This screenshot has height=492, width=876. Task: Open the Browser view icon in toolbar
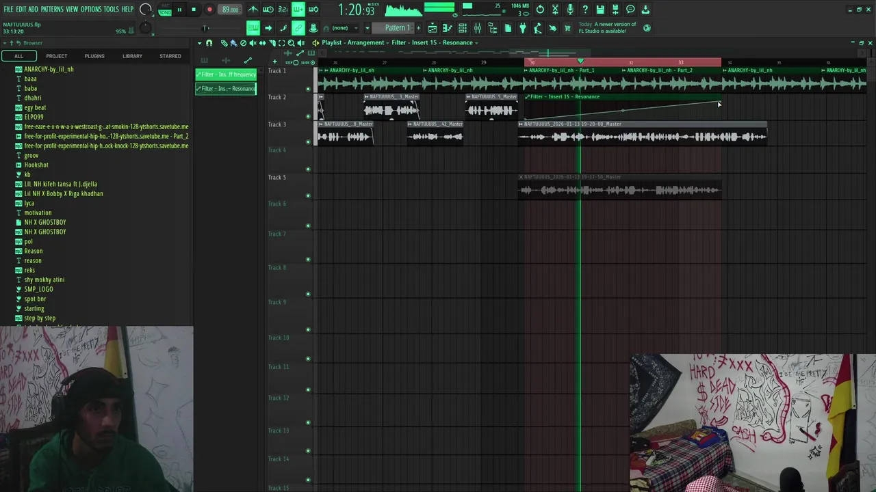tap(493, 28)
